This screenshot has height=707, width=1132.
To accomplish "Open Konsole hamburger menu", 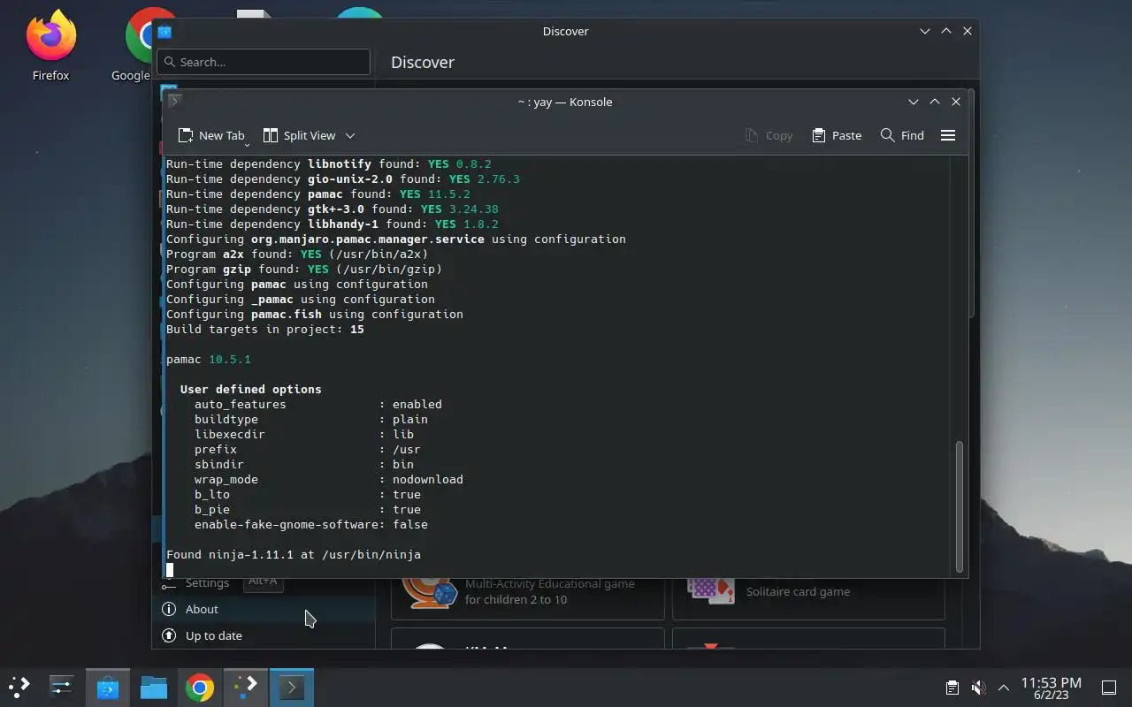I will tap(948, 135).
